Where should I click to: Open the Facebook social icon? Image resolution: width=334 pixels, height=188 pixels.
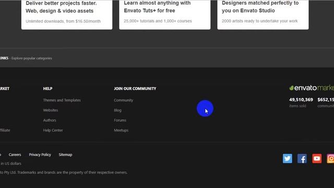point(302,158)
